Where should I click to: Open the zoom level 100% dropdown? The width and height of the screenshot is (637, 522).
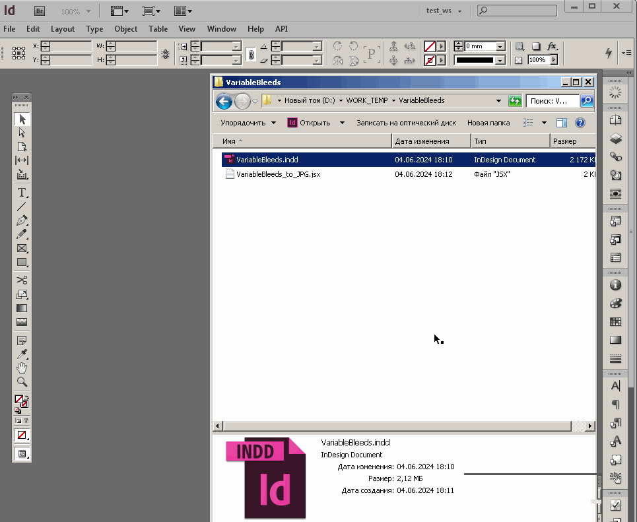coord(88,11)
